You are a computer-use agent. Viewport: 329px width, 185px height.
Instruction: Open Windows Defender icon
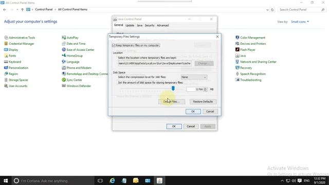77,86
